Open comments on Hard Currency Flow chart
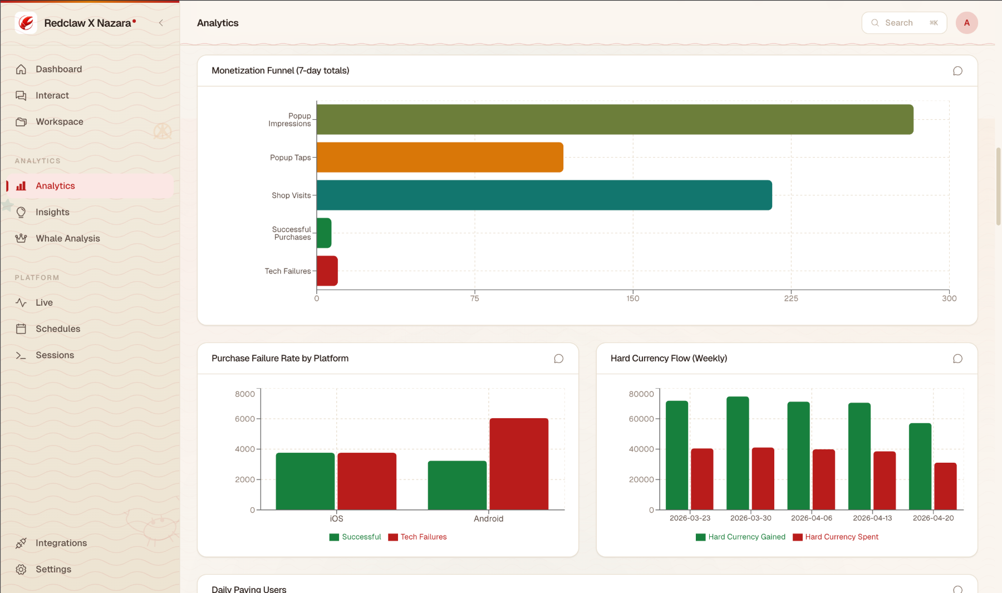The image size is (1002, 593). click(957, 359)
